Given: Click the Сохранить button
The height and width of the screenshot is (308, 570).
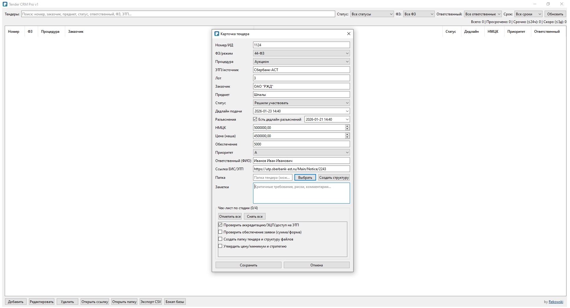Looking at the screenshot, I should pos(248,265).
